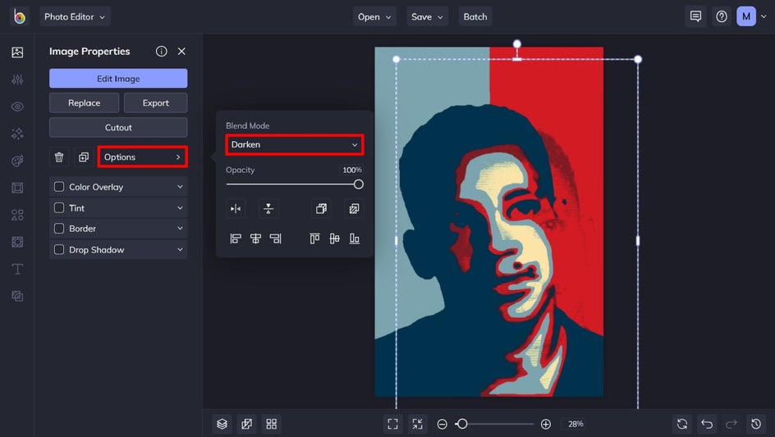Click the Opacity slider handle

point(359,184)
